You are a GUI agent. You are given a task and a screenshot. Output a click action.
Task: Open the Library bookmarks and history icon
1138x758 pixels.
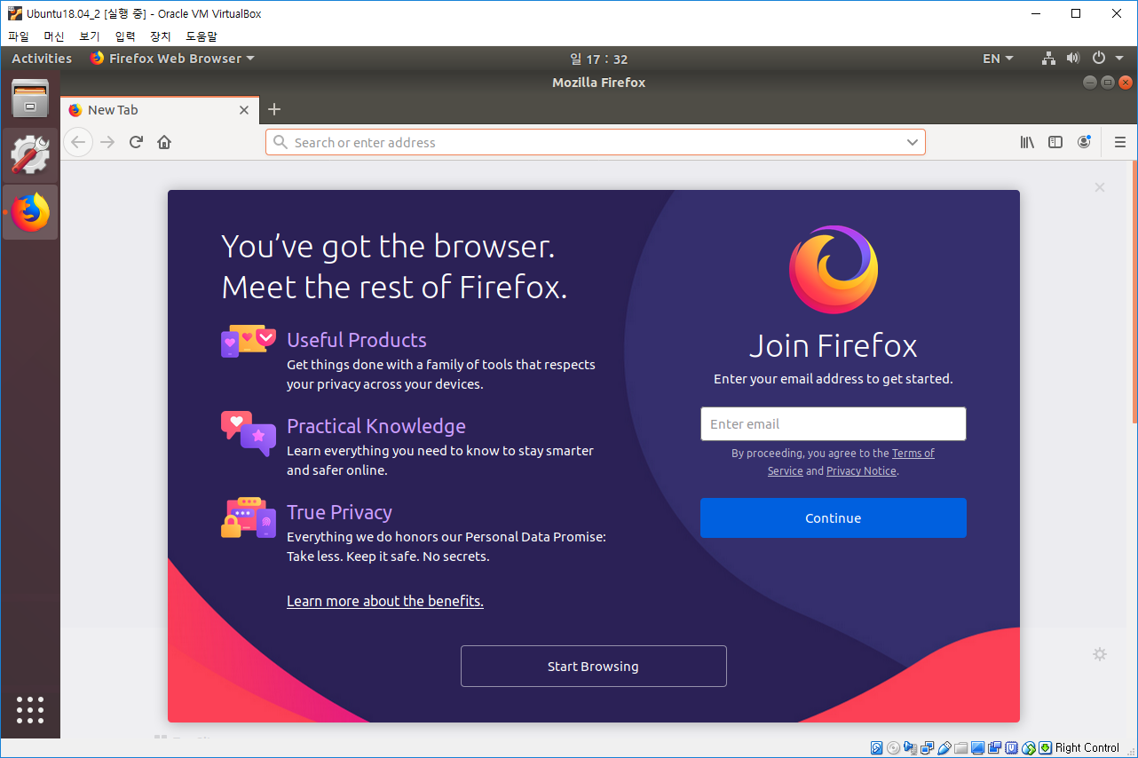click(1027, 142)
